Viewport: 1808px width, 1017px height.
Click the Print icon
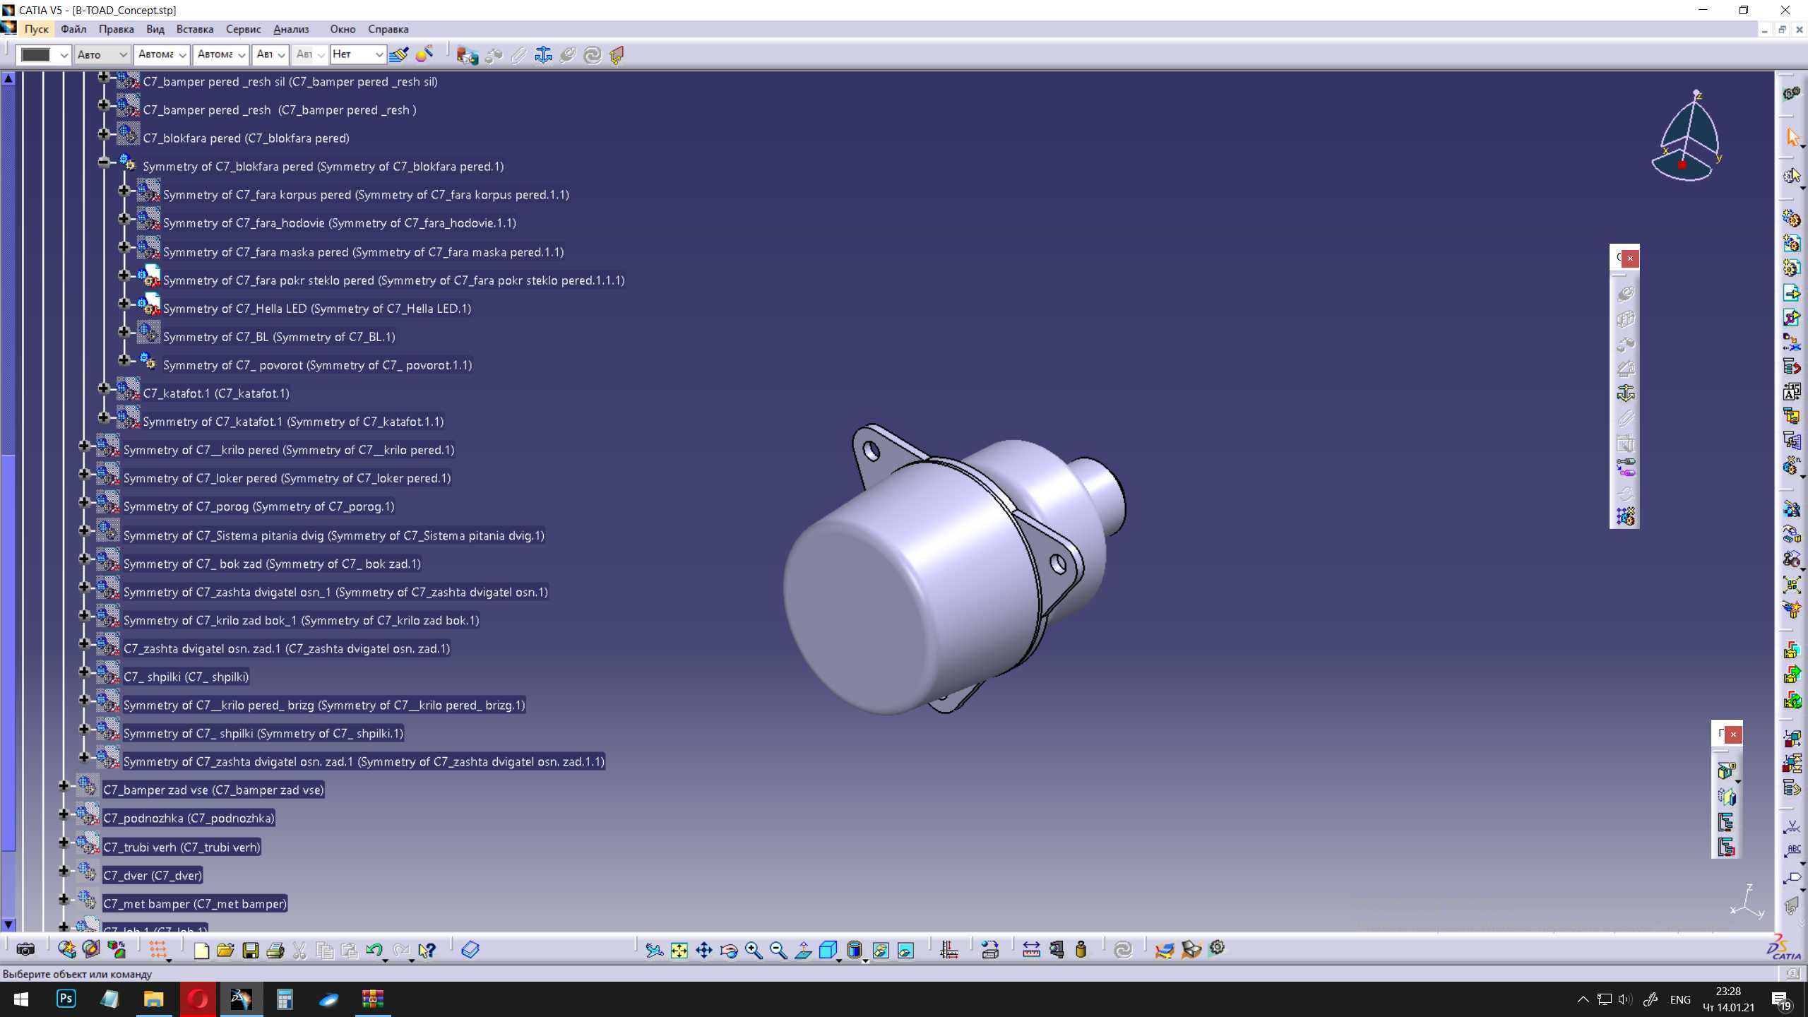click(x=275, y=951)
